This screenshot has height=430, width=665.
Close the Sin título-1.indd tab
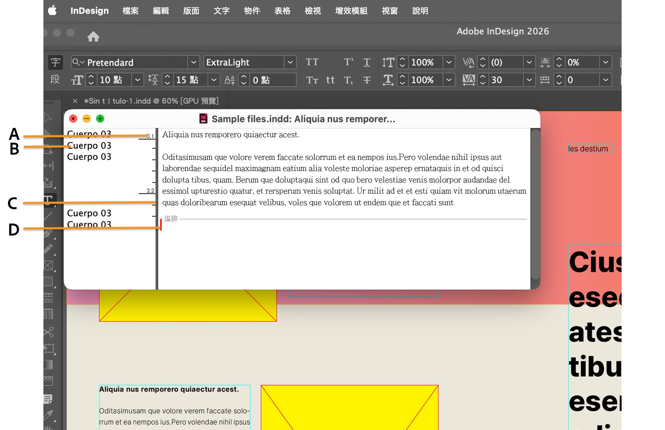point(75,101)
